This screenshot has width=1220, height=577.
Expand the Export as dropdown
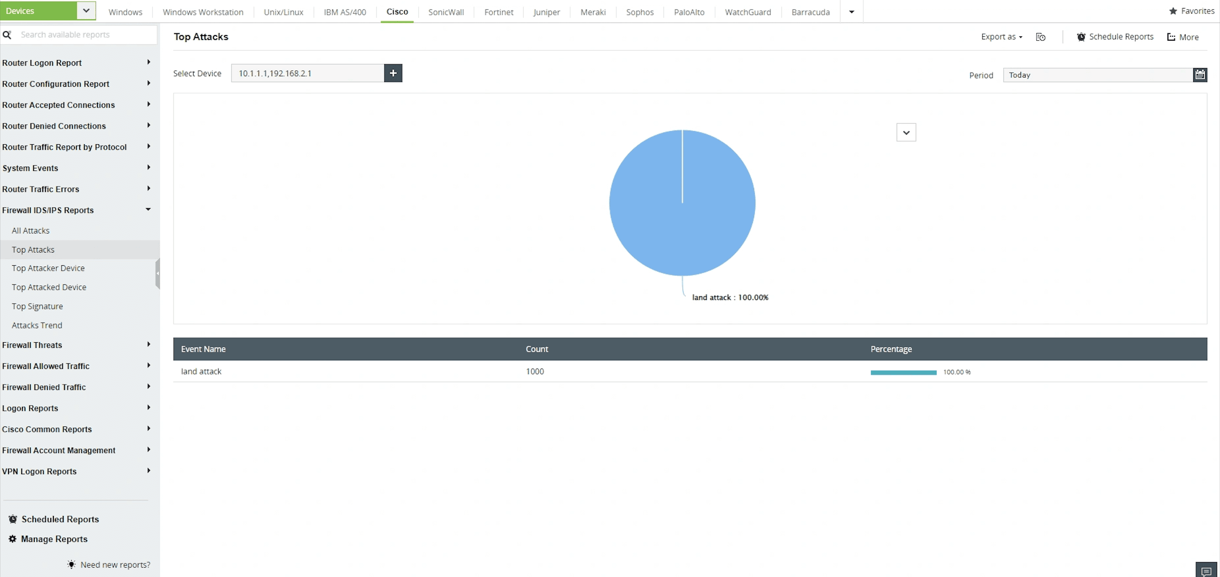[x=1001, y=37]
